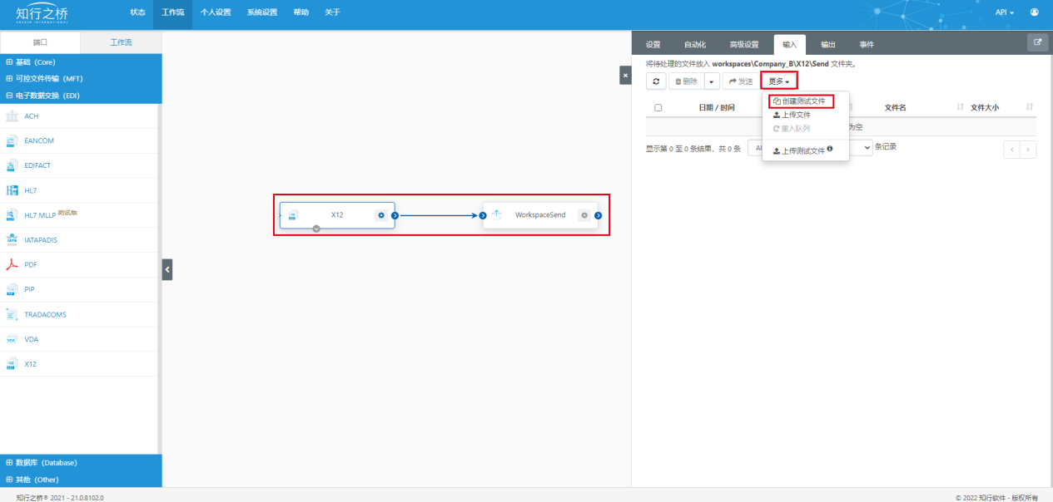Open 系统设置 in the top navigation
The height and width of the screenshot is (502, 1053).
point(262,12)
